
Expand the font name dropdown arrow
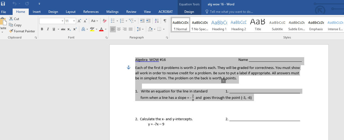tap(63, 21)
